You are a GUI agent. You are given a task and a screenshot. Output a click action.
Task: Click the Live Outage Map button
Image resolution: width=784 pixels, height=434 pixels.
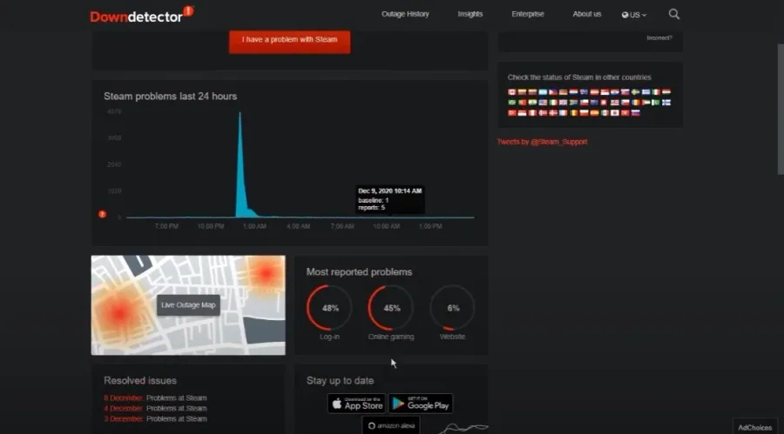point(188,305)
